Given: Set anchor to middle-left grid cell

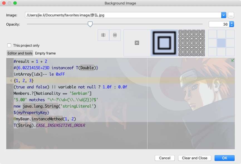Looking at the screenshot, I should coord(213,43).
